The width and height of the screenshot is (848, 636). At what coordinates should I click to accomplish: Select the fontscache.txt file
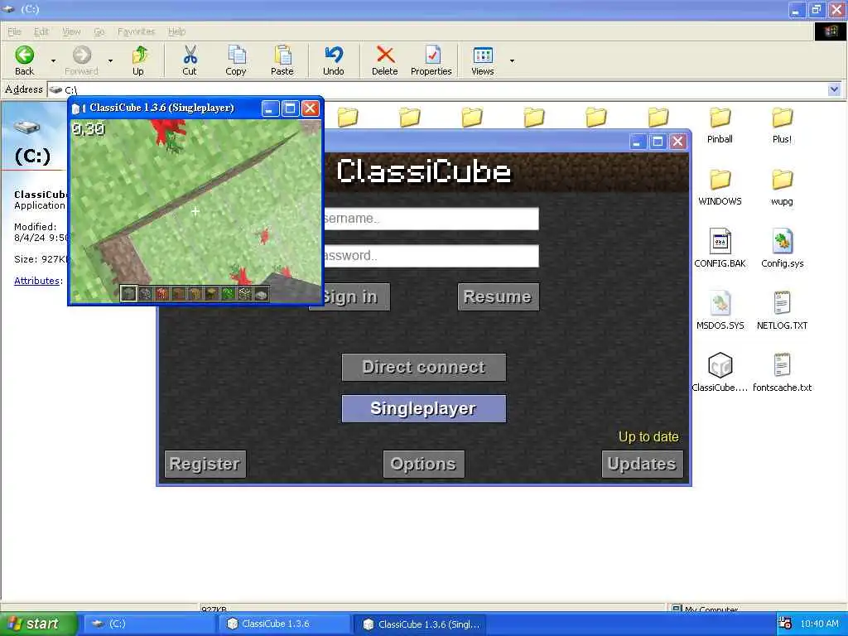(x=782, y=373)
